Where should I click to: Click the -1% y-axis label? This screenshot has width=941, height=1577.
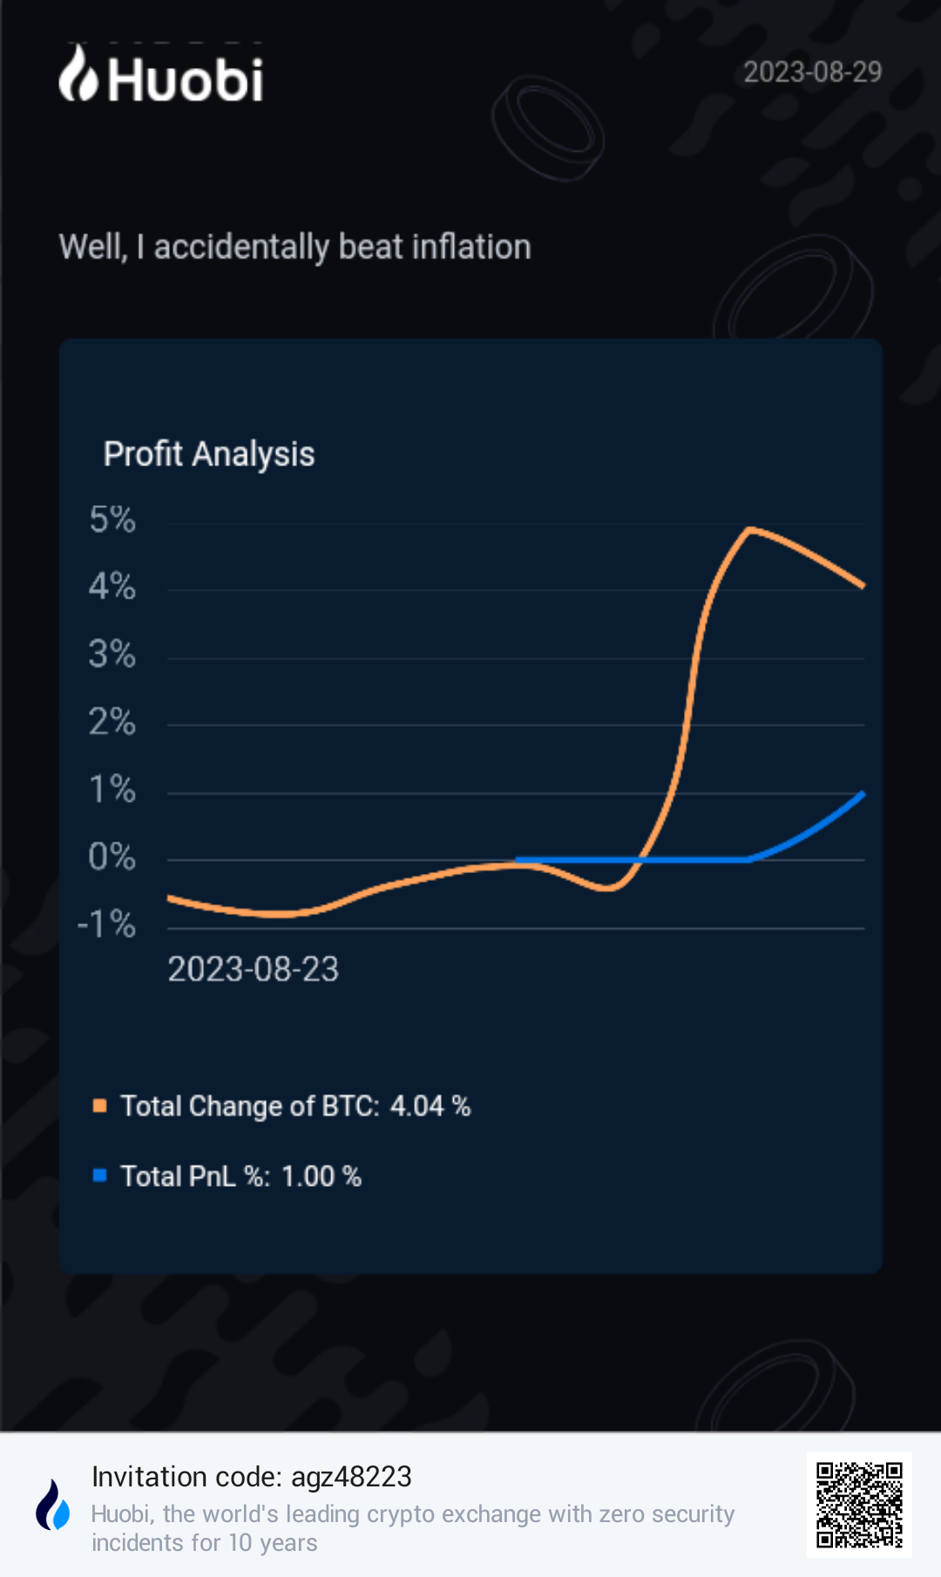pyautogui.click(x=107, y=924)
